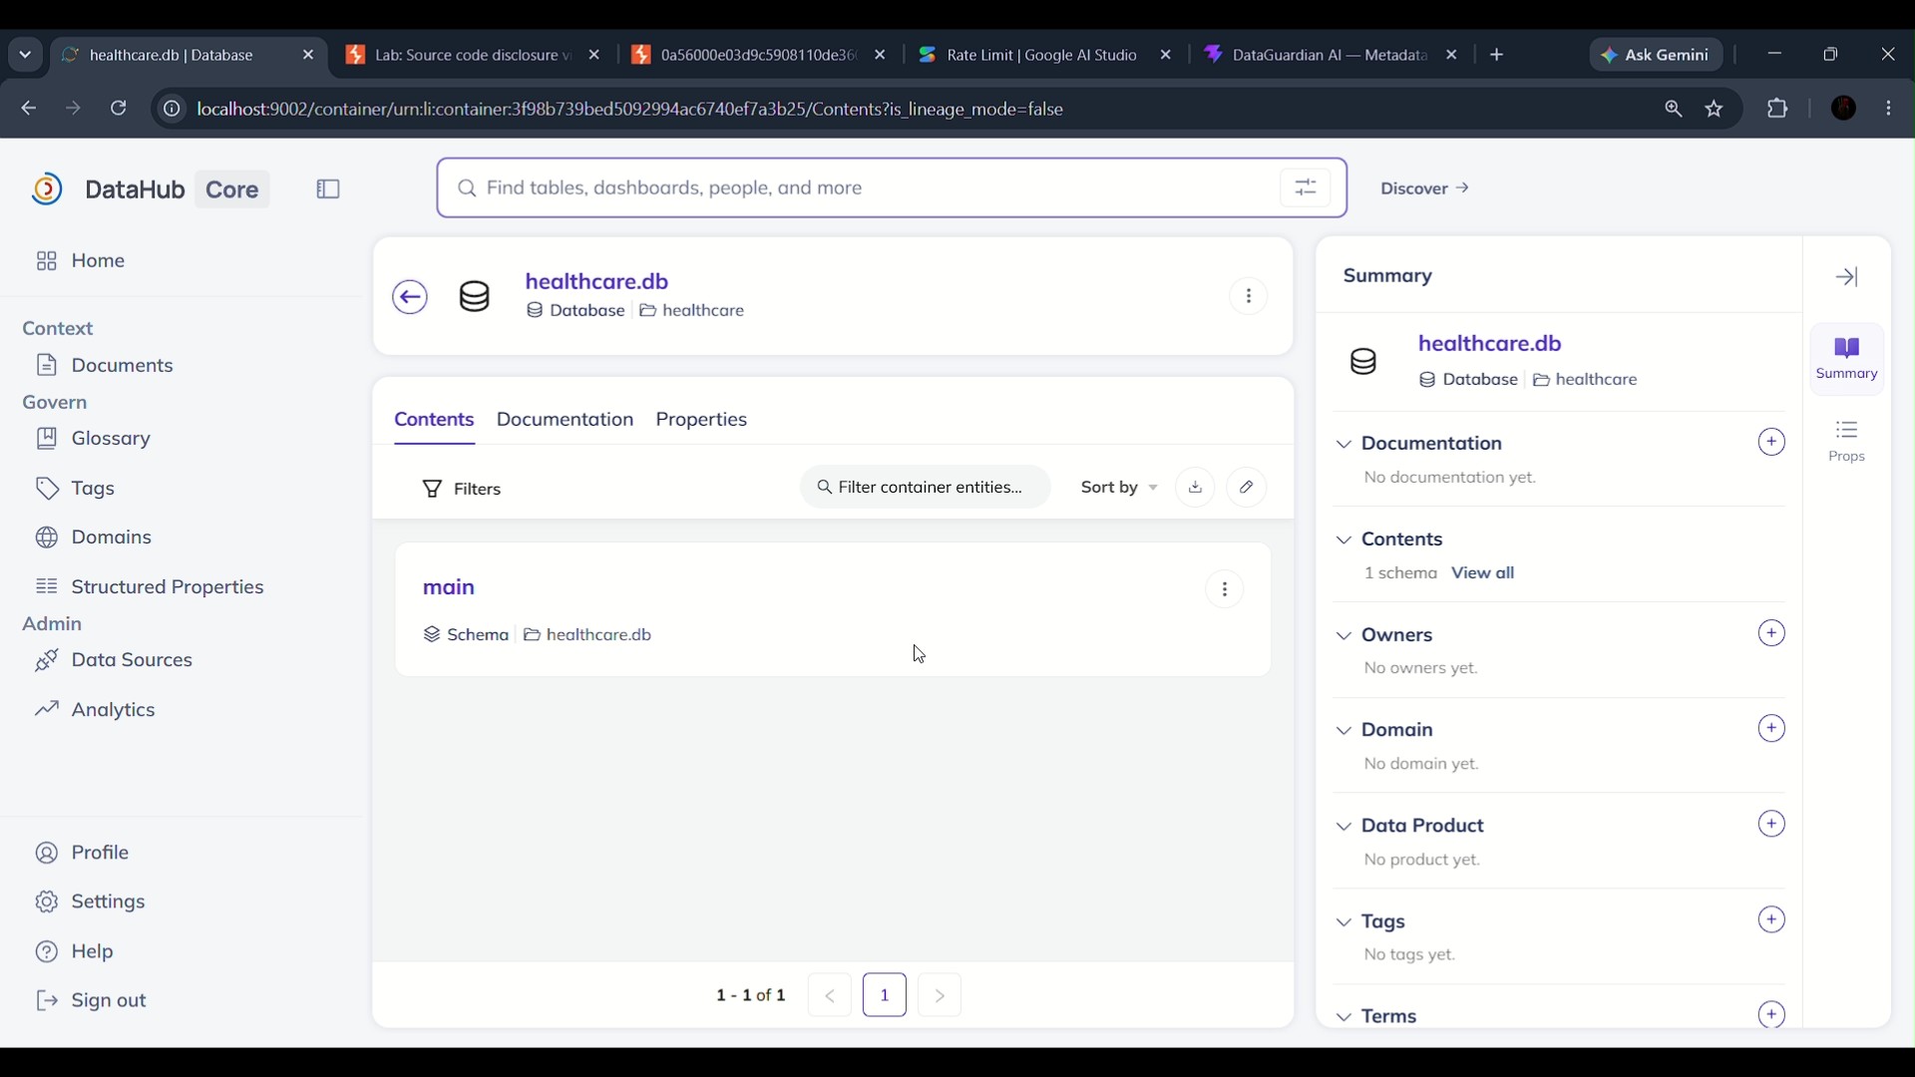Screen dimensions: 1915x1077
Task: Switch to the DataGuardian AI browser tab
Action: click(1331, 56)
